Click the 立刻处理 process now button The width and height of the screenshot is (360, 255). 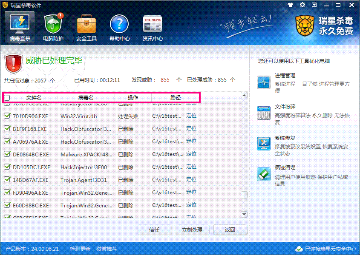(x=192, y=230)
